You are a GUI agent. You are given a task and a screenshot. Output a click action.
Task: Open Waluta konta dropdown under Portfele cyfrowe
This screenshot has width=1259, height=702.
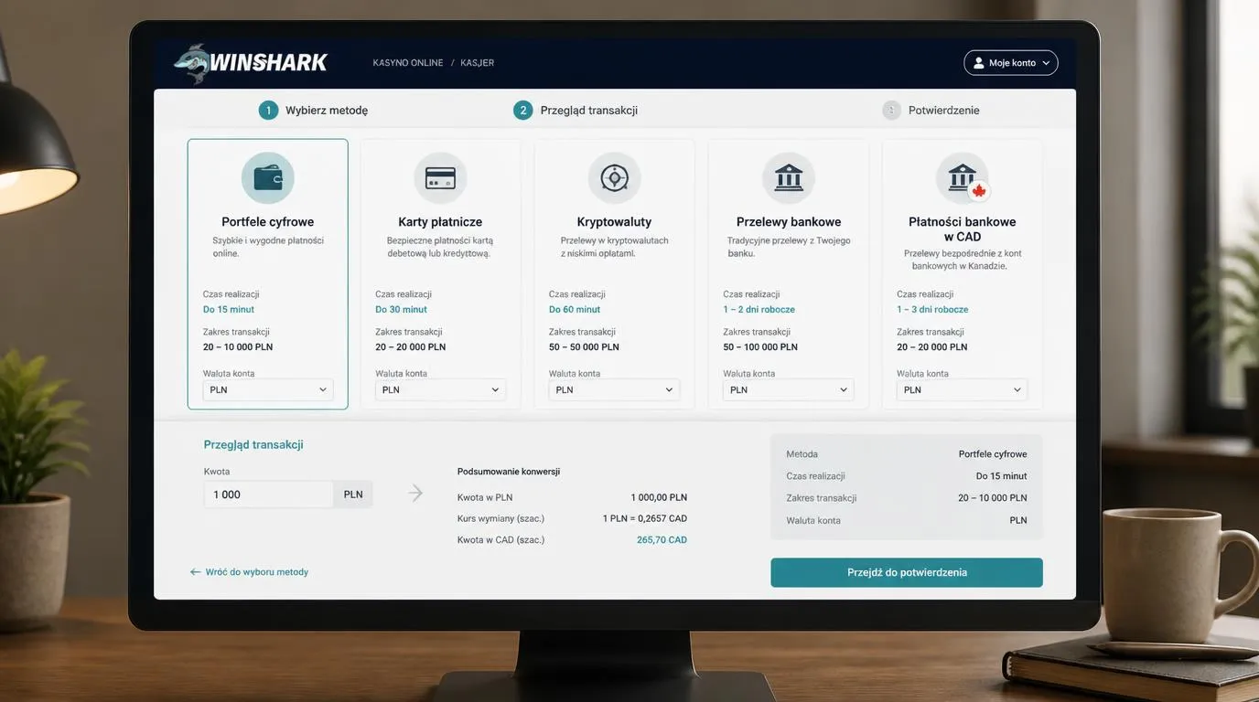268,389
